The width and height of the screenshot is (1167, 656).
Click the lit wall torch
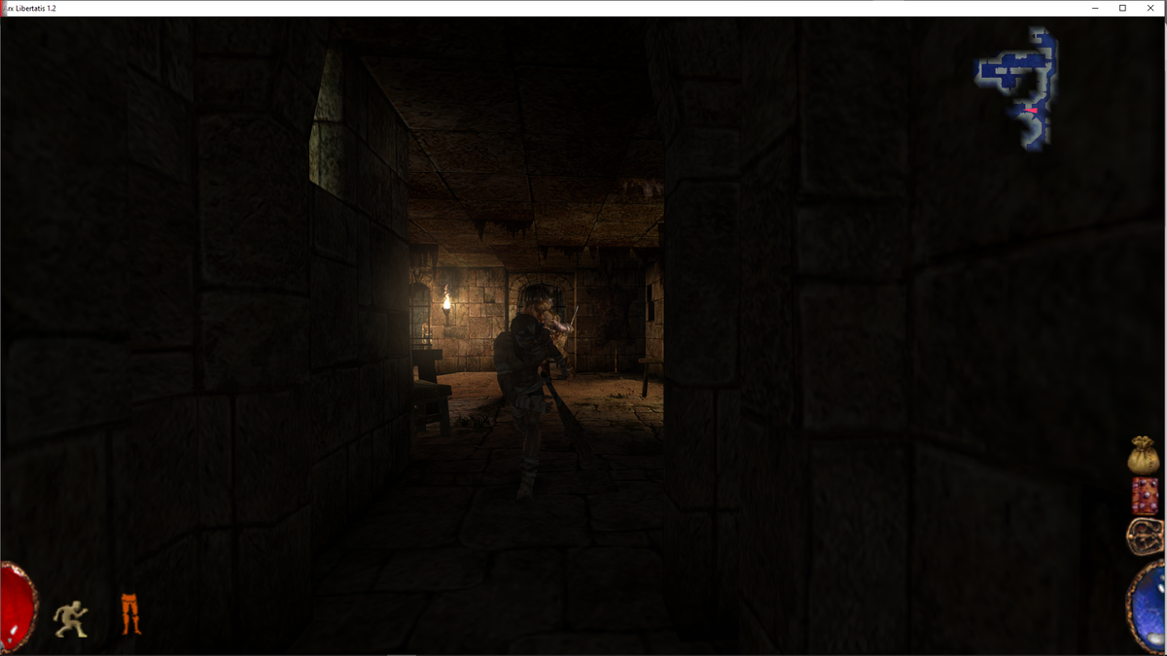[446, 304]
